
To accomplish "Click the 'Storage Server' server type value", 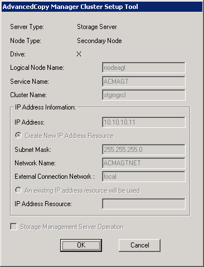I will (97, 27).
